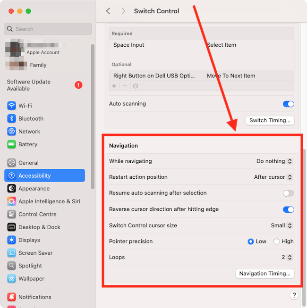Viewport: 307px width, 308px height.
Task: Expand Restart action position dropdown
Action: 273,177
